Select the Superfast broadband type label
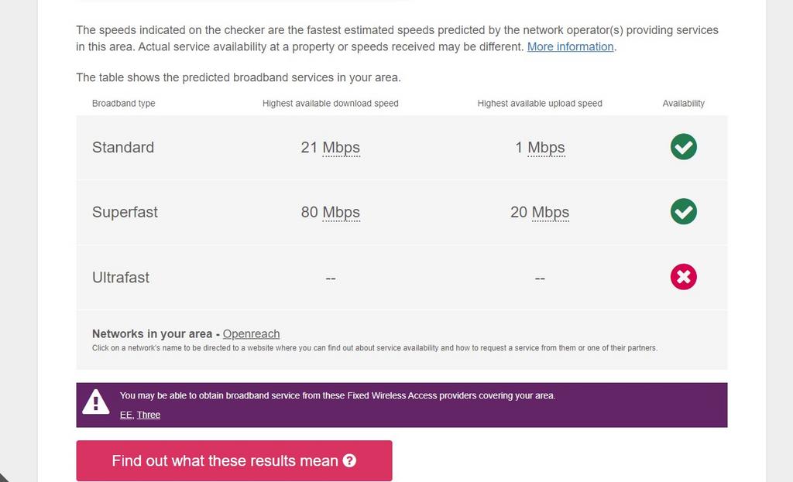This screenshot has width=793, height=482. [125, 212]
